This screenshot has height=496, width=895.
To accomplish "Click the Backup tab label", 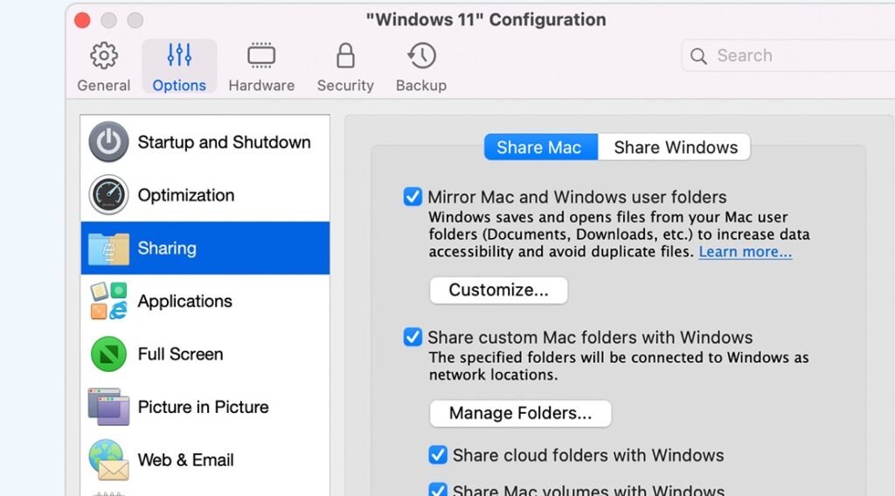I will coord(421,86).
